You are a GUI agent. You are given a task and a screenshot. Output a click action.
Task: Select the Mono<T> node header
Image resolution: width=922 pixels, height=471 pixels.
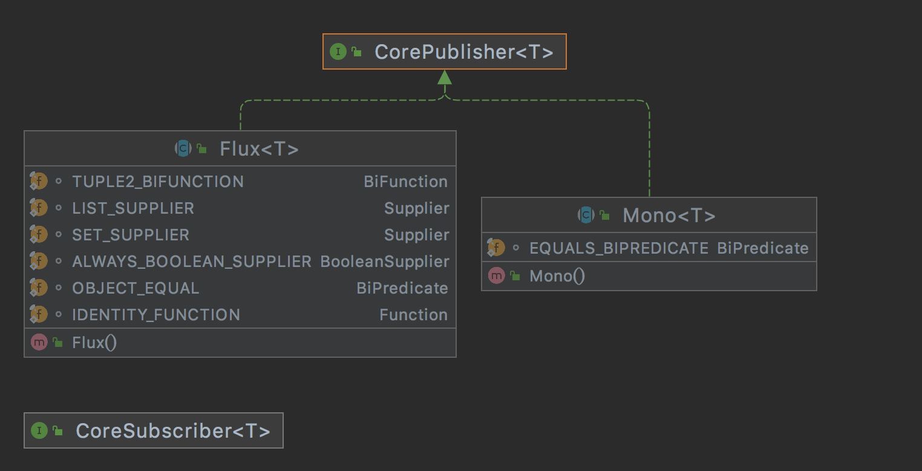(669, 214)
